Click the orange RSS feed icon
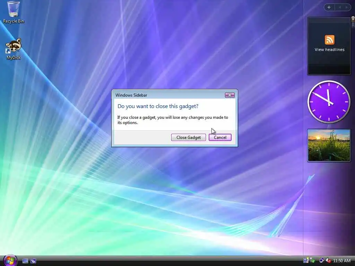The image size is (355, 266). tap(329, 40)
